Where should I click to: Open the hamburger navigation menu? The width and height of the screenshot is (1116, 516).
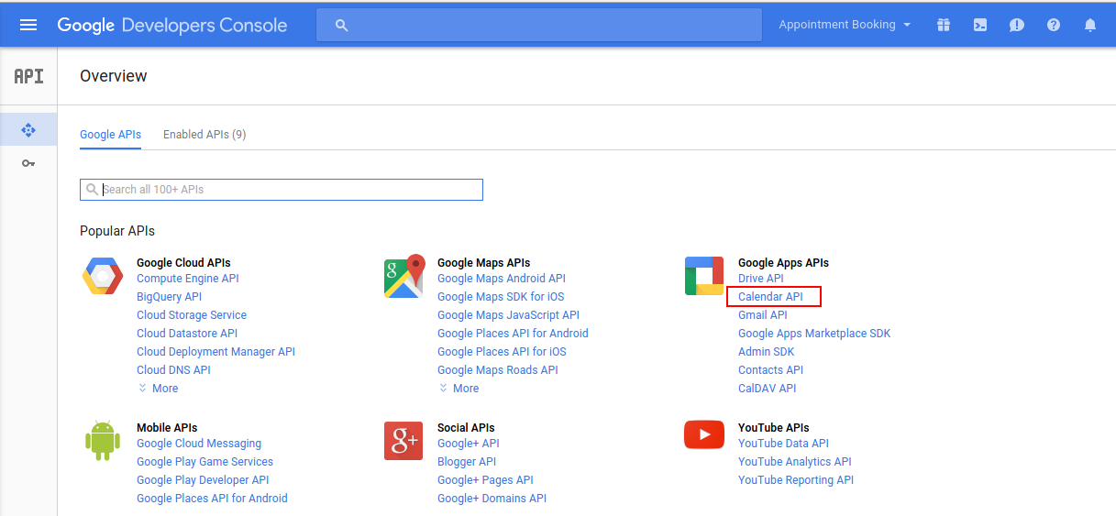click(28, 25)
